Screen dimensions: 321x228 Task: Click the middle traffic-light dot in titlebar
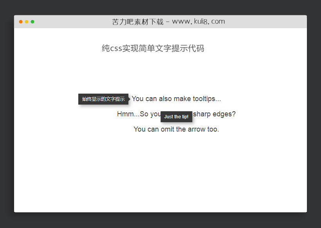click(x=26, y=22)
